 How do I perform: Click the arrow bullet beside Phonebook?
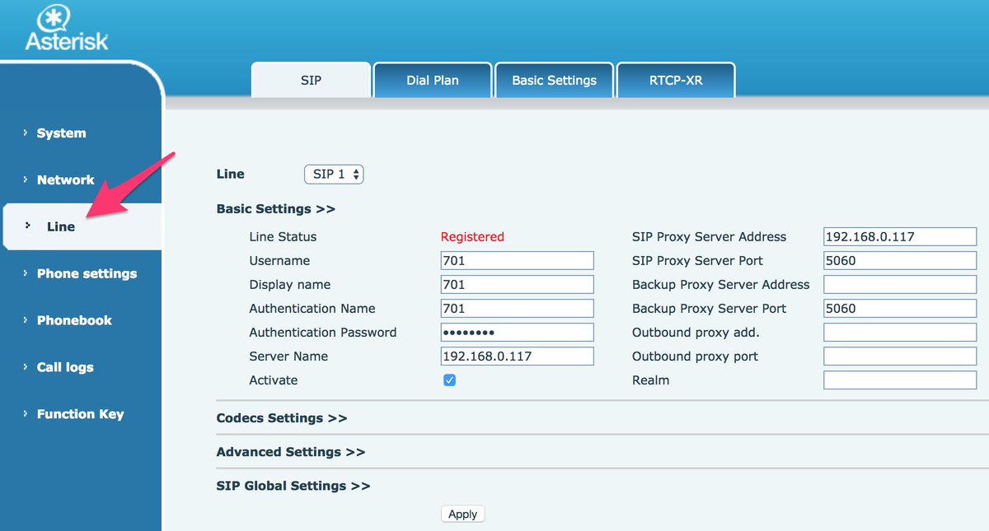tap(26, 320)
